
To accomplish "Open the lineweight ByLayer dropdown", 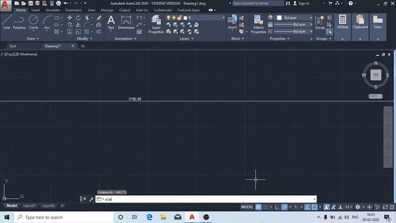I will tap(293, 25).
